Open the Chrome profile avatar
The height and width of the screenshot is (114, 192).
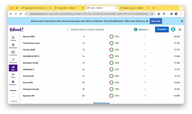(176, 14)
